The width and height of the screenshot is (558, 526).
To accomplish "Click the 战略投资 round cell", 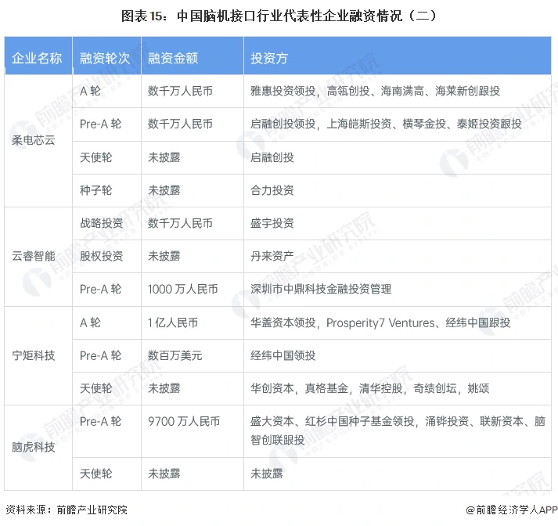I will 101,223.
